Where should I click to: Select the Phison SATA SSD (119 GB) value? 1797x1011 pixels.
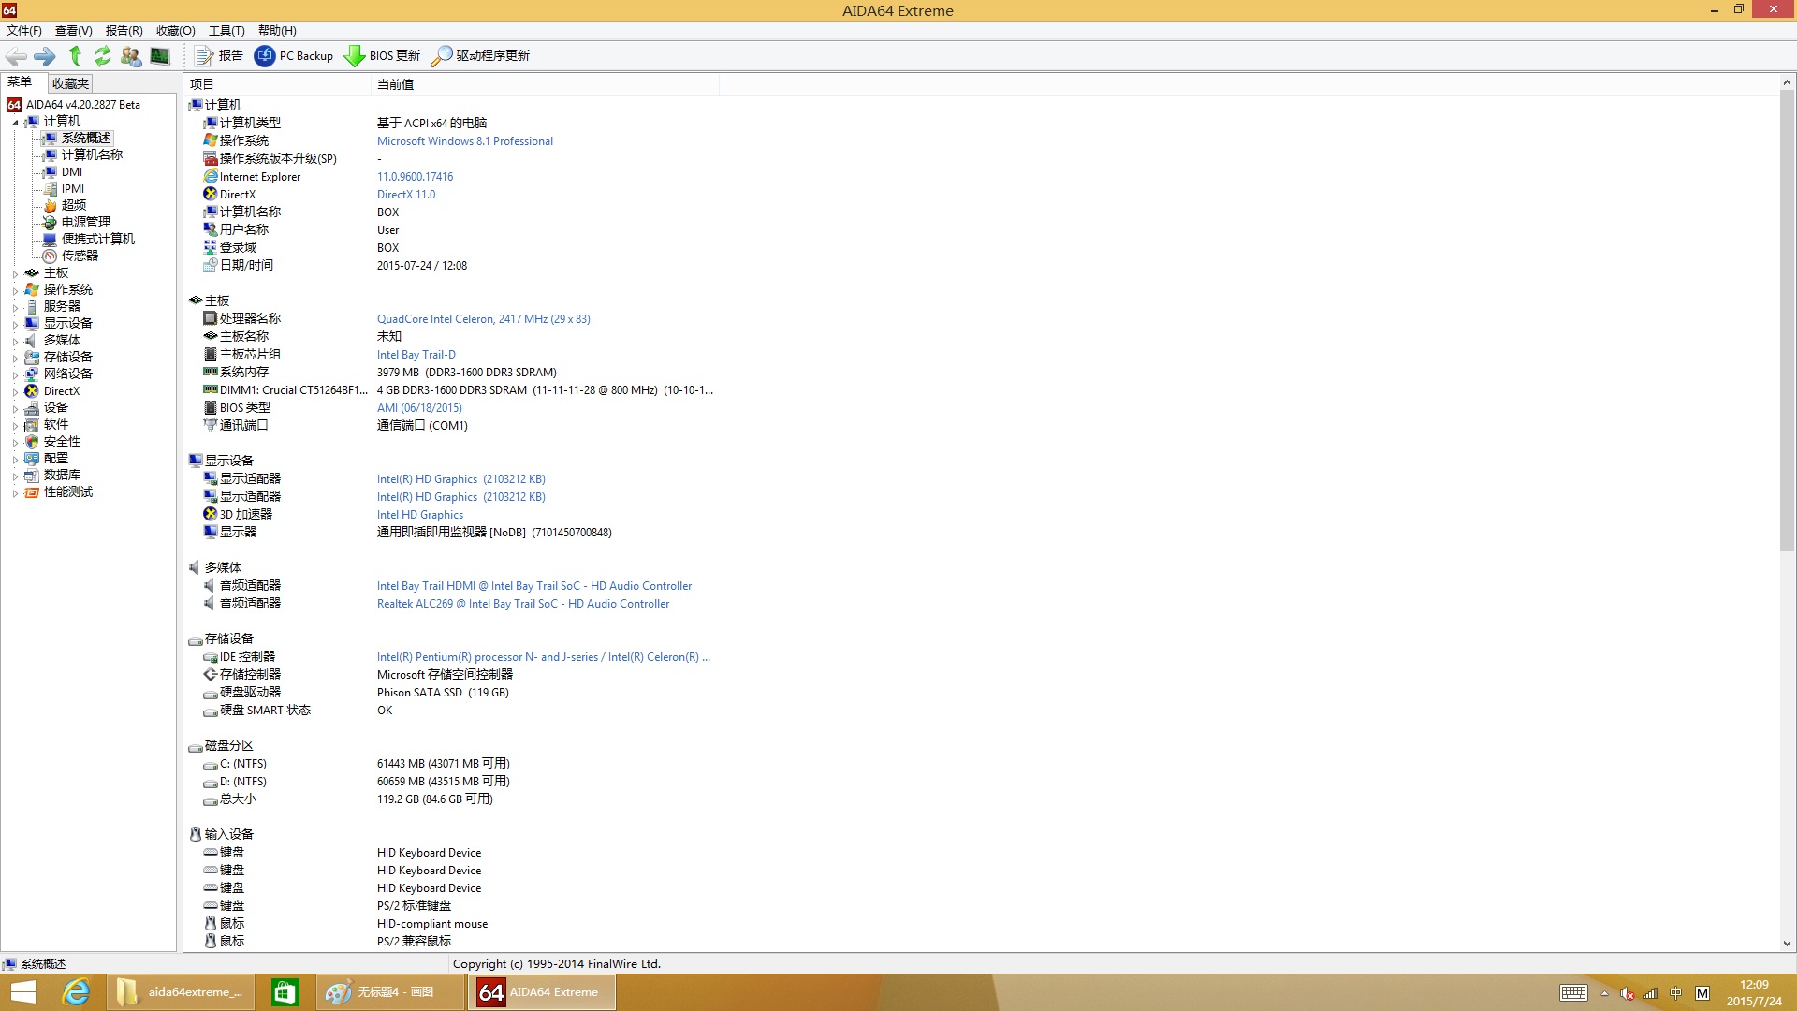click(x=443, y=693)
